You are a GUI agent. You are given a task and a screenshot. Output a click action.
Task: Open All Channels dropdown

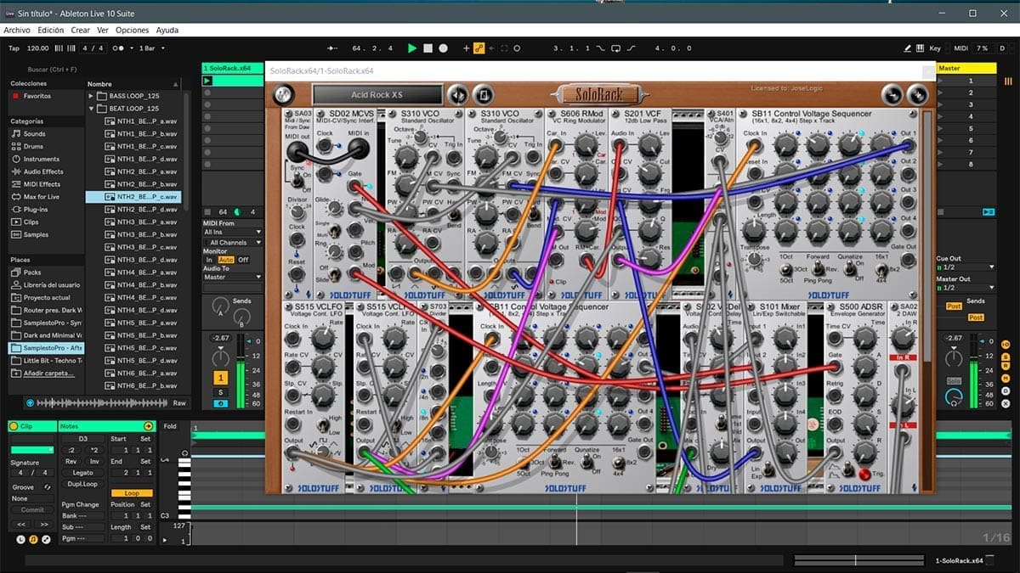(x=233, y=243)
